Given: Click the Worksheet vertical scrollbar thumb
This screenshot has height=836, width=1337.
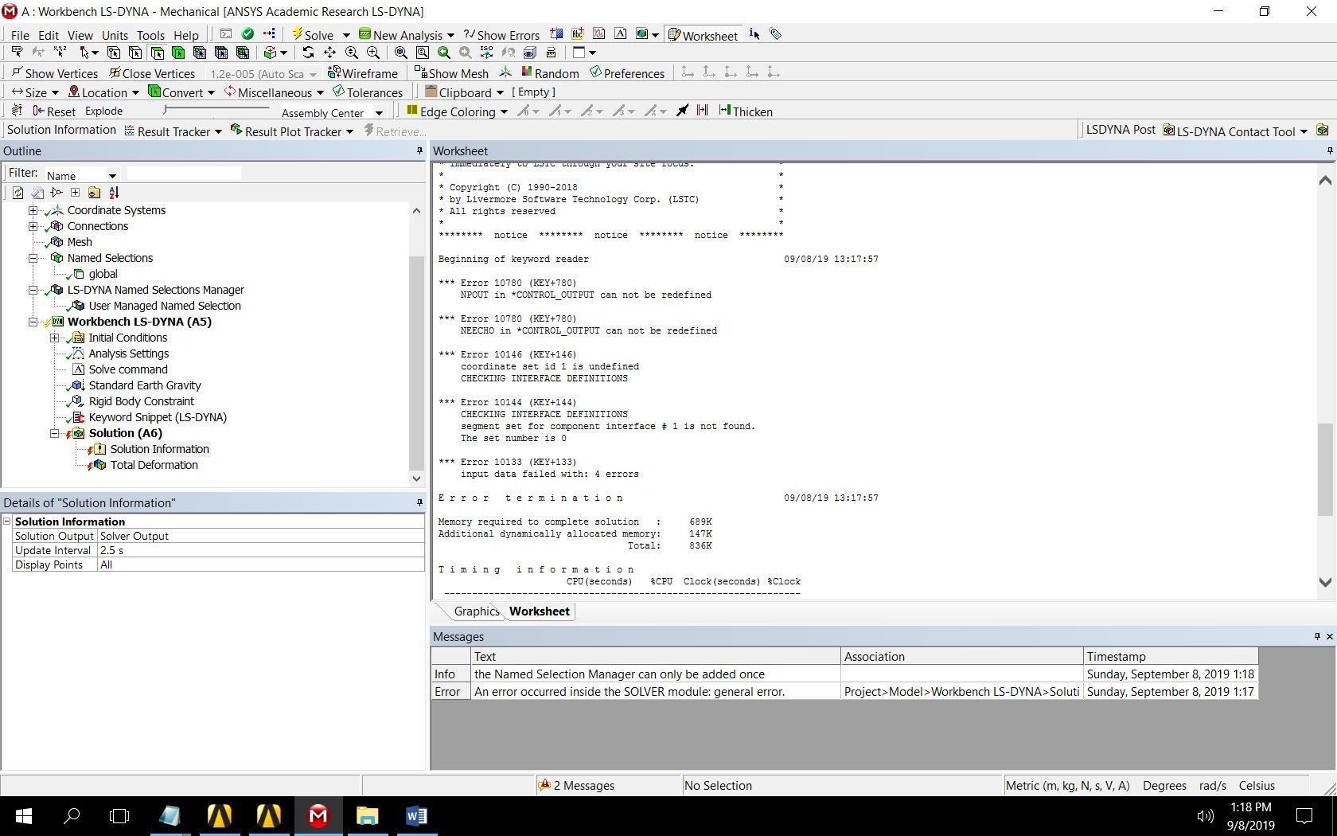Looking at the screenshot, I should pos(1325,470).
